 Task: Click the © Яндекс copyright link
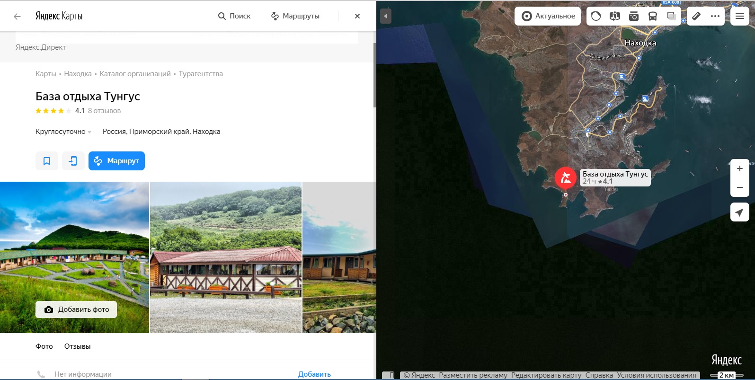pos(419,375)
